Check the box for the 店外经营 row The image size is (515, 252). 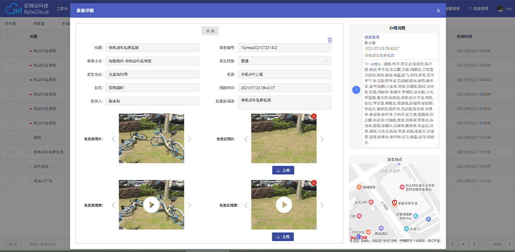[13, 166]
